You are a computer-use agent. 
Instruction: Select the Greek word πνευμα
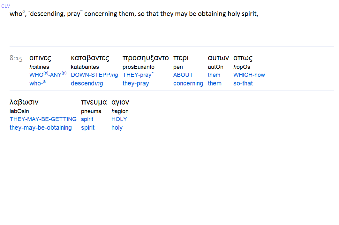[x=94, y=102]
